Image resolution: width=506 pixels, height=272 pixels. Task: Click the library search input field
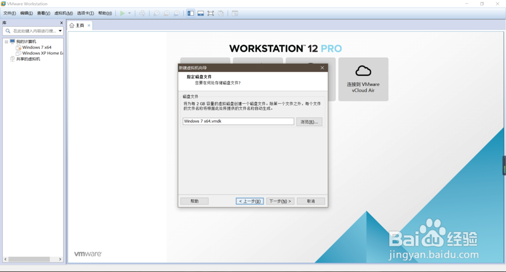pyautogui.click(x=34, y=31)
